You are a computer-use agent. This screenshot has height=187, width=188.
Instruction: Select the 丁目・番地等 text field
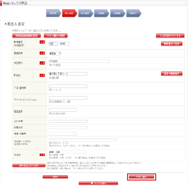[x=68, y=86]
